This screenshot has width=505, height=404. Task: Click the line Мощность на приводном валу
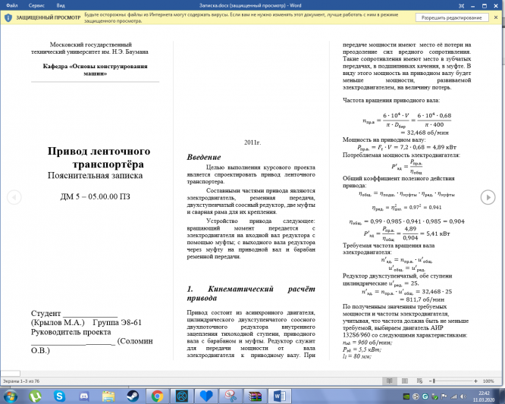tap(384, 139)
